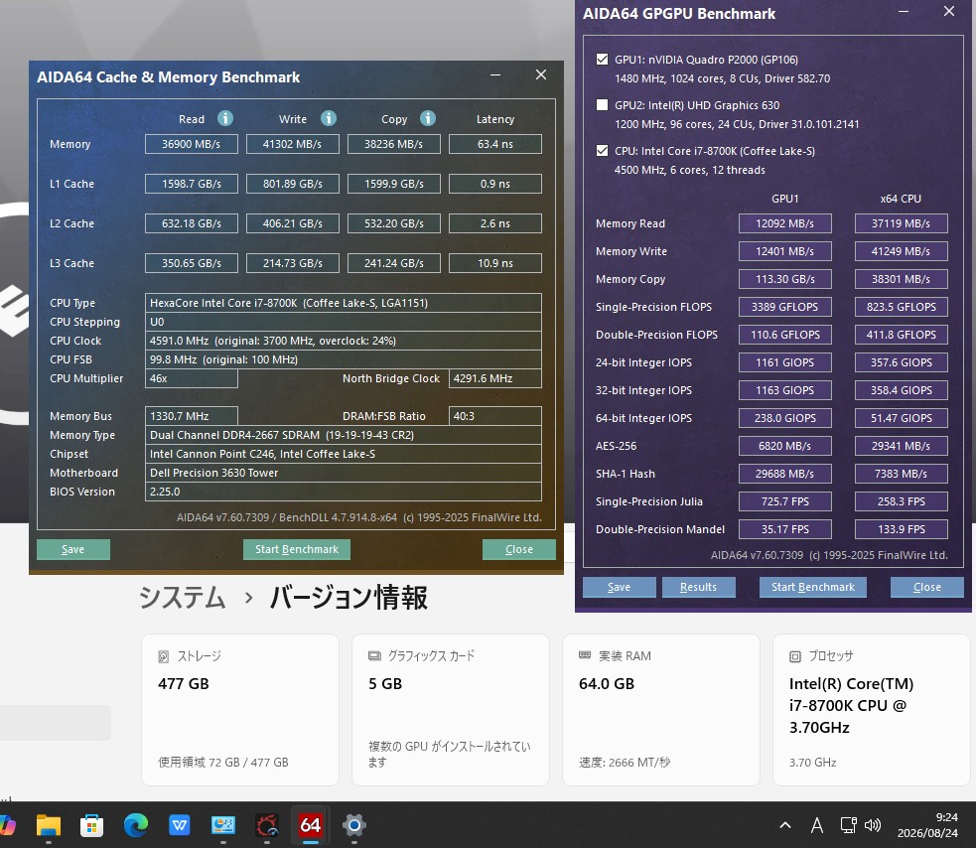The width and height of the screenshot is (976, 848).
Task: Click the storage card icon
Action: pos(164,656)
